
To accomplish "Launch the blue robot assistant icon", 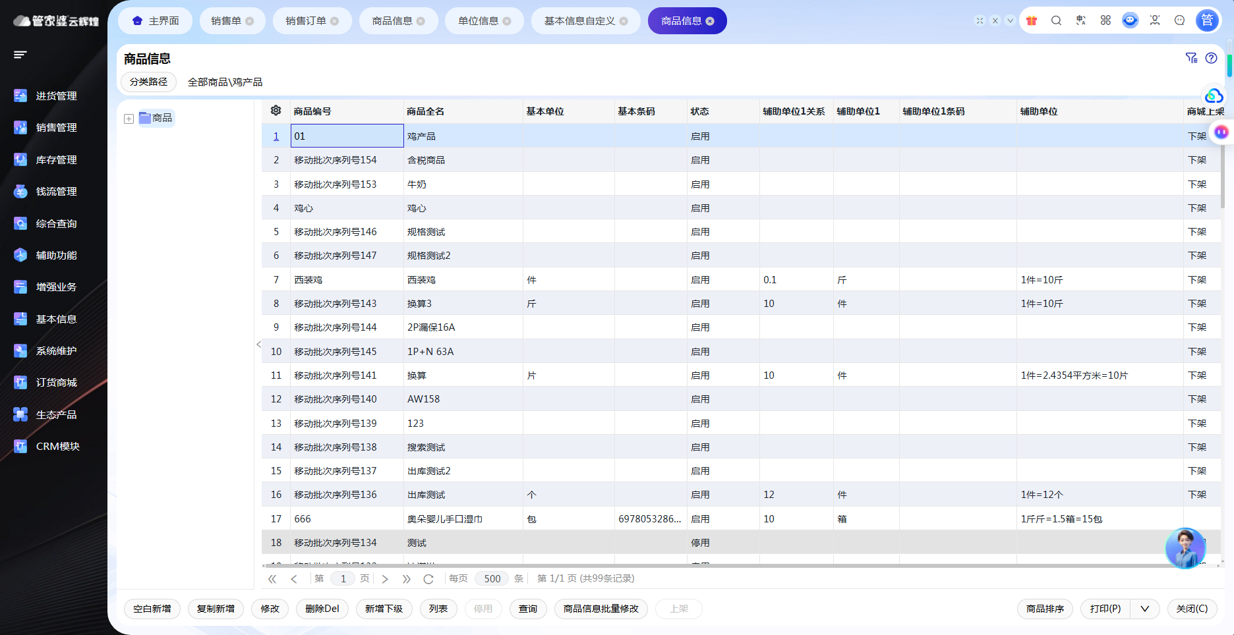I will click(1130, 20).
